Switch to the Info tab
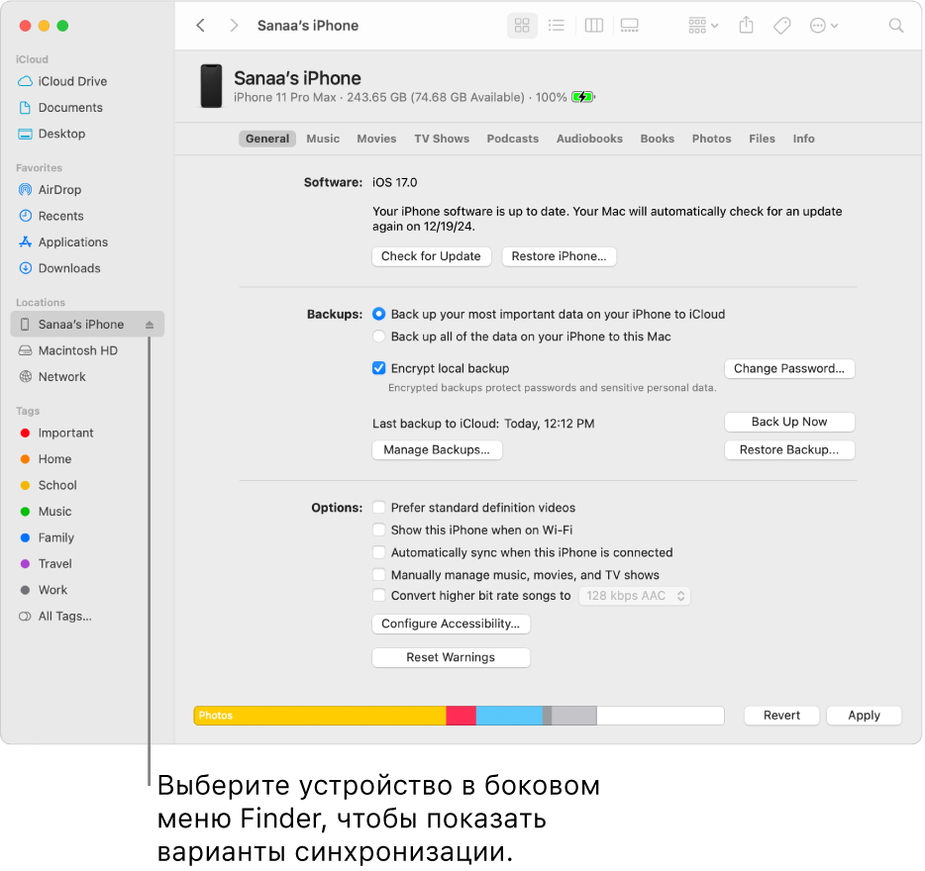The height and width of the screenshot is (871, 925). (x=803, y=139)
